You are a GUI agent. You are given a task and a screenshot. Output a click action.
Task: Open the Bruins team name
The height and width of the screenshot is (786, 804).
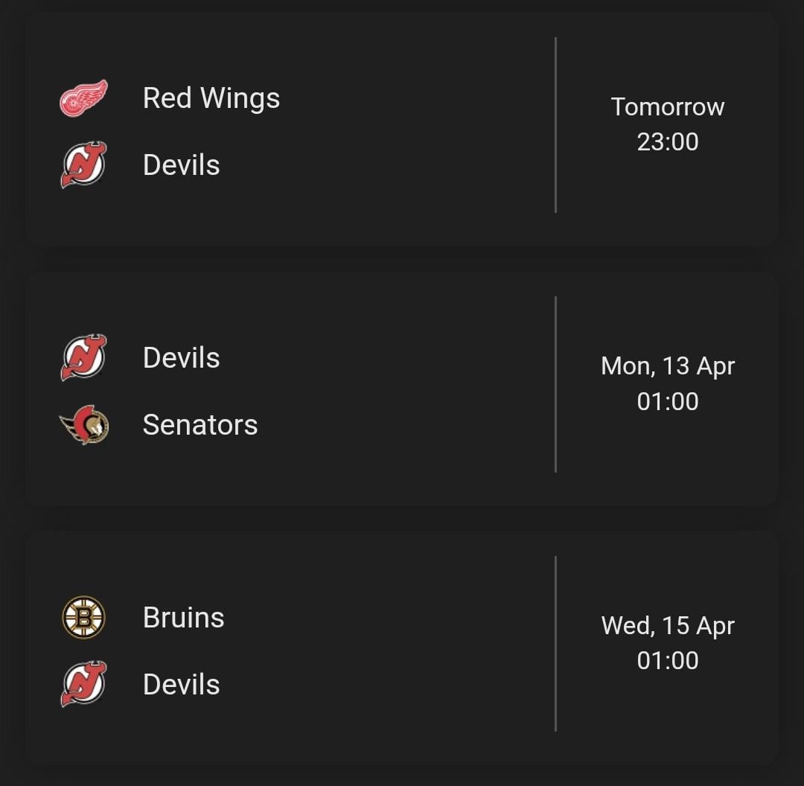point(184,618)
